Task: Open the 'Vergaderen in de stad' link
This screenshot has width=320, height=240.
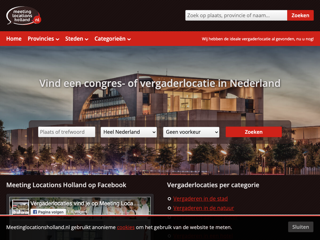Action: [x=200, y=198]
